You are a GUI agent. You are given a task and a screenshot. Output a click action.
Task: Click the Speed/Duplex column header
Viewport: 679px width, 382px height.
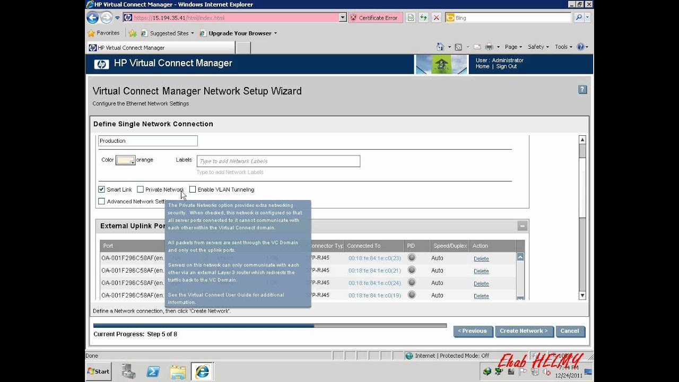pyautogui.click(x=449, y=246)
